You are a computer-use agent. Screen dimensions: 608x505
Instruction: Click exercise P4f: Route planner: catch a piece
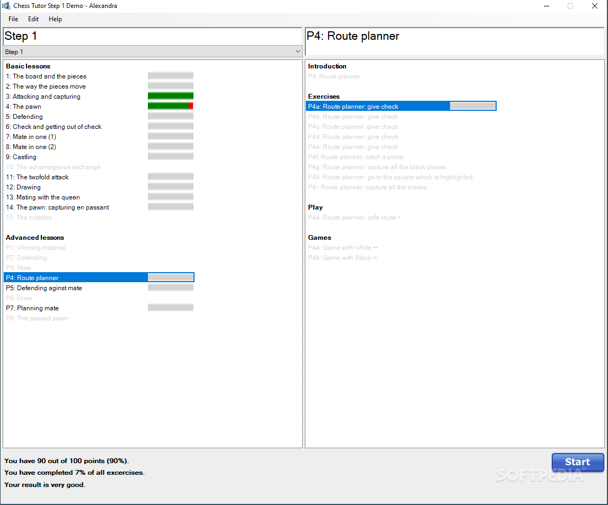[356, 157]
